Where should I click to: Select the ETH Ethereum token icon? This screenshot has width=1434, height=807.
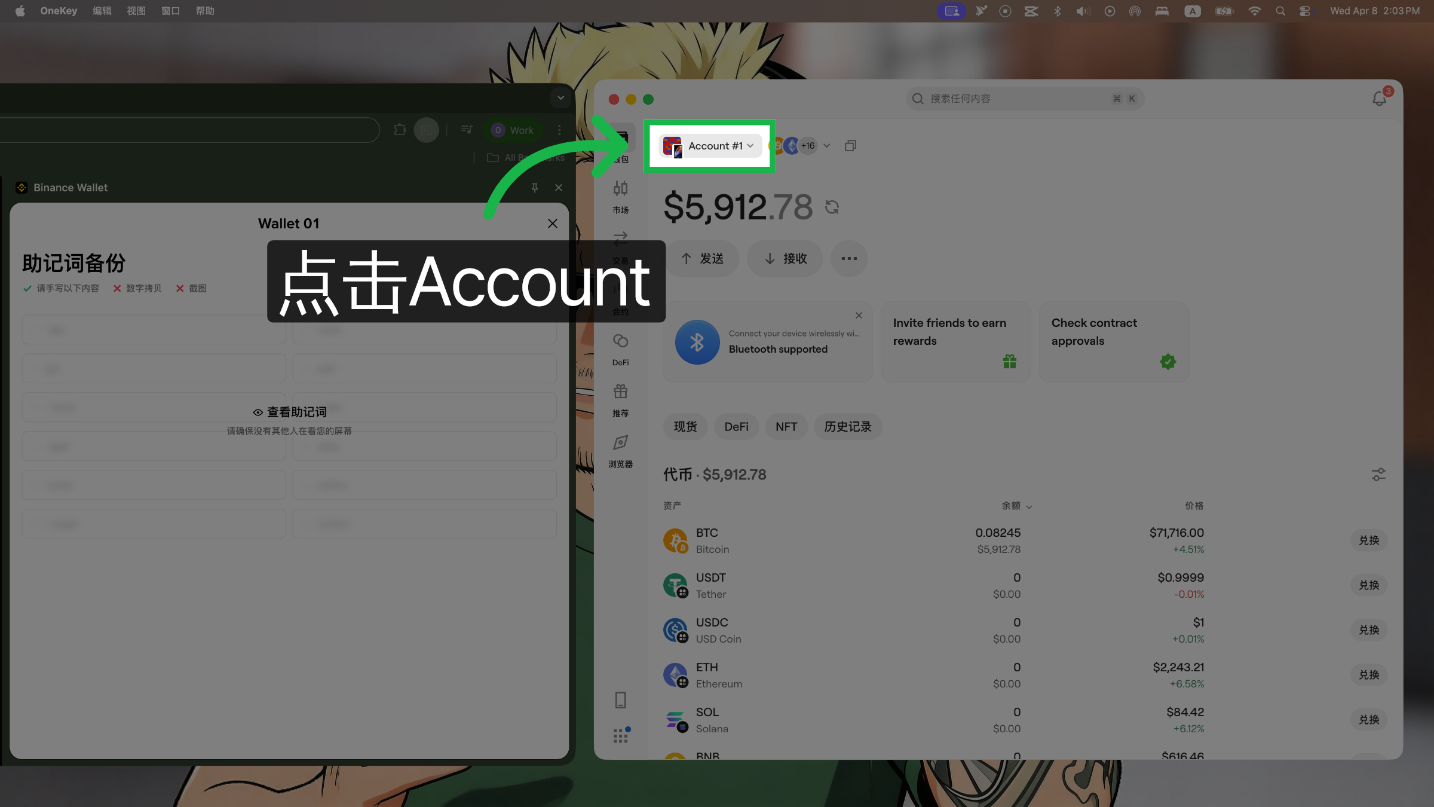676,675
